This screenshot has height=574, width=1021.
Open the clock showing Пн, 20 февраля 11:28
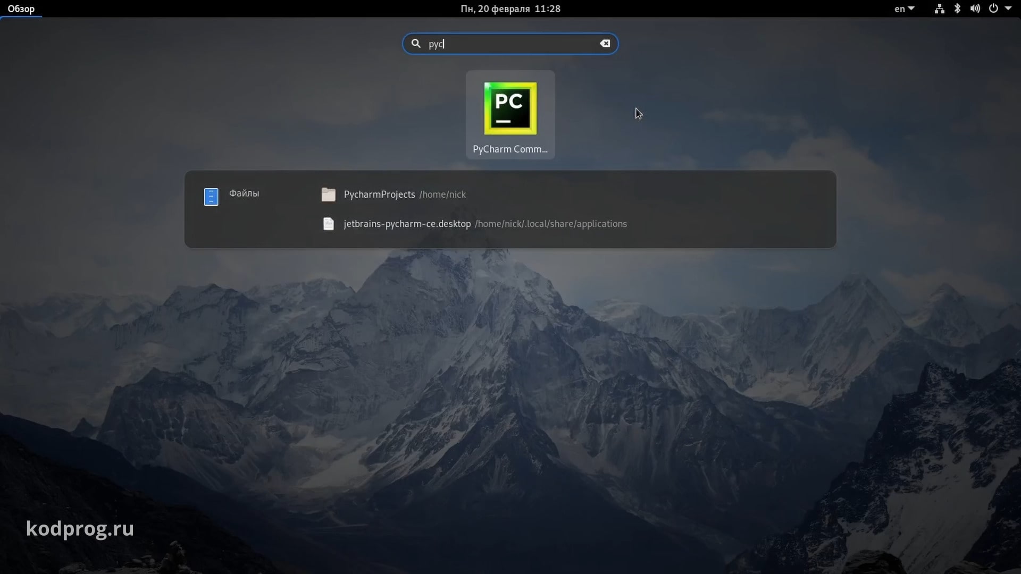510,9
